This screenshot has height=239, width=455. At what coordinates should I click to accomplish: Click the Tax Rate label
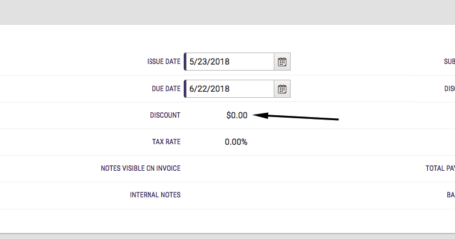pos(166,142)
